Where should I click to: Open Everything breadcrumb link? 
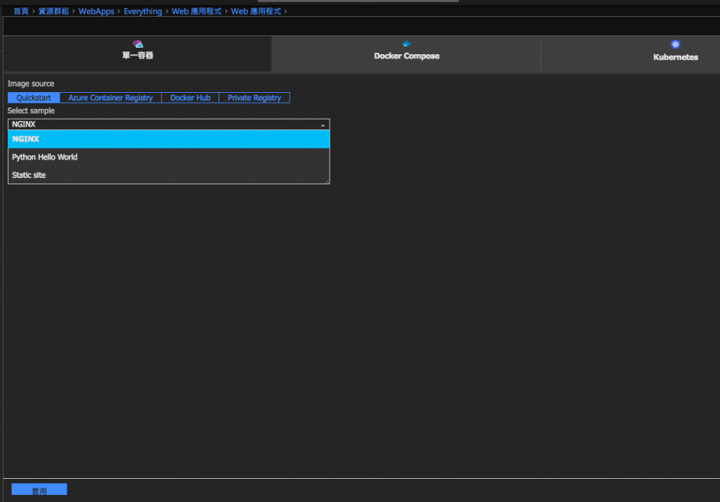click(143, 11)
